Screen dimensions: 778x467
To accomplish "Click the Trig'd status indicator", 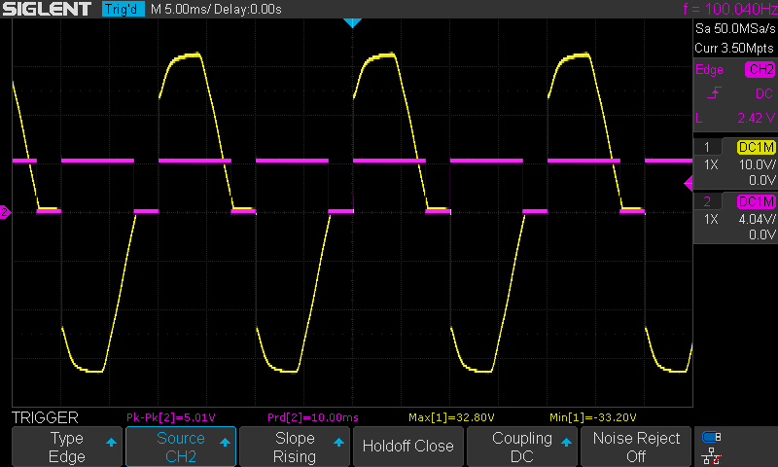I will click(124, 9).
